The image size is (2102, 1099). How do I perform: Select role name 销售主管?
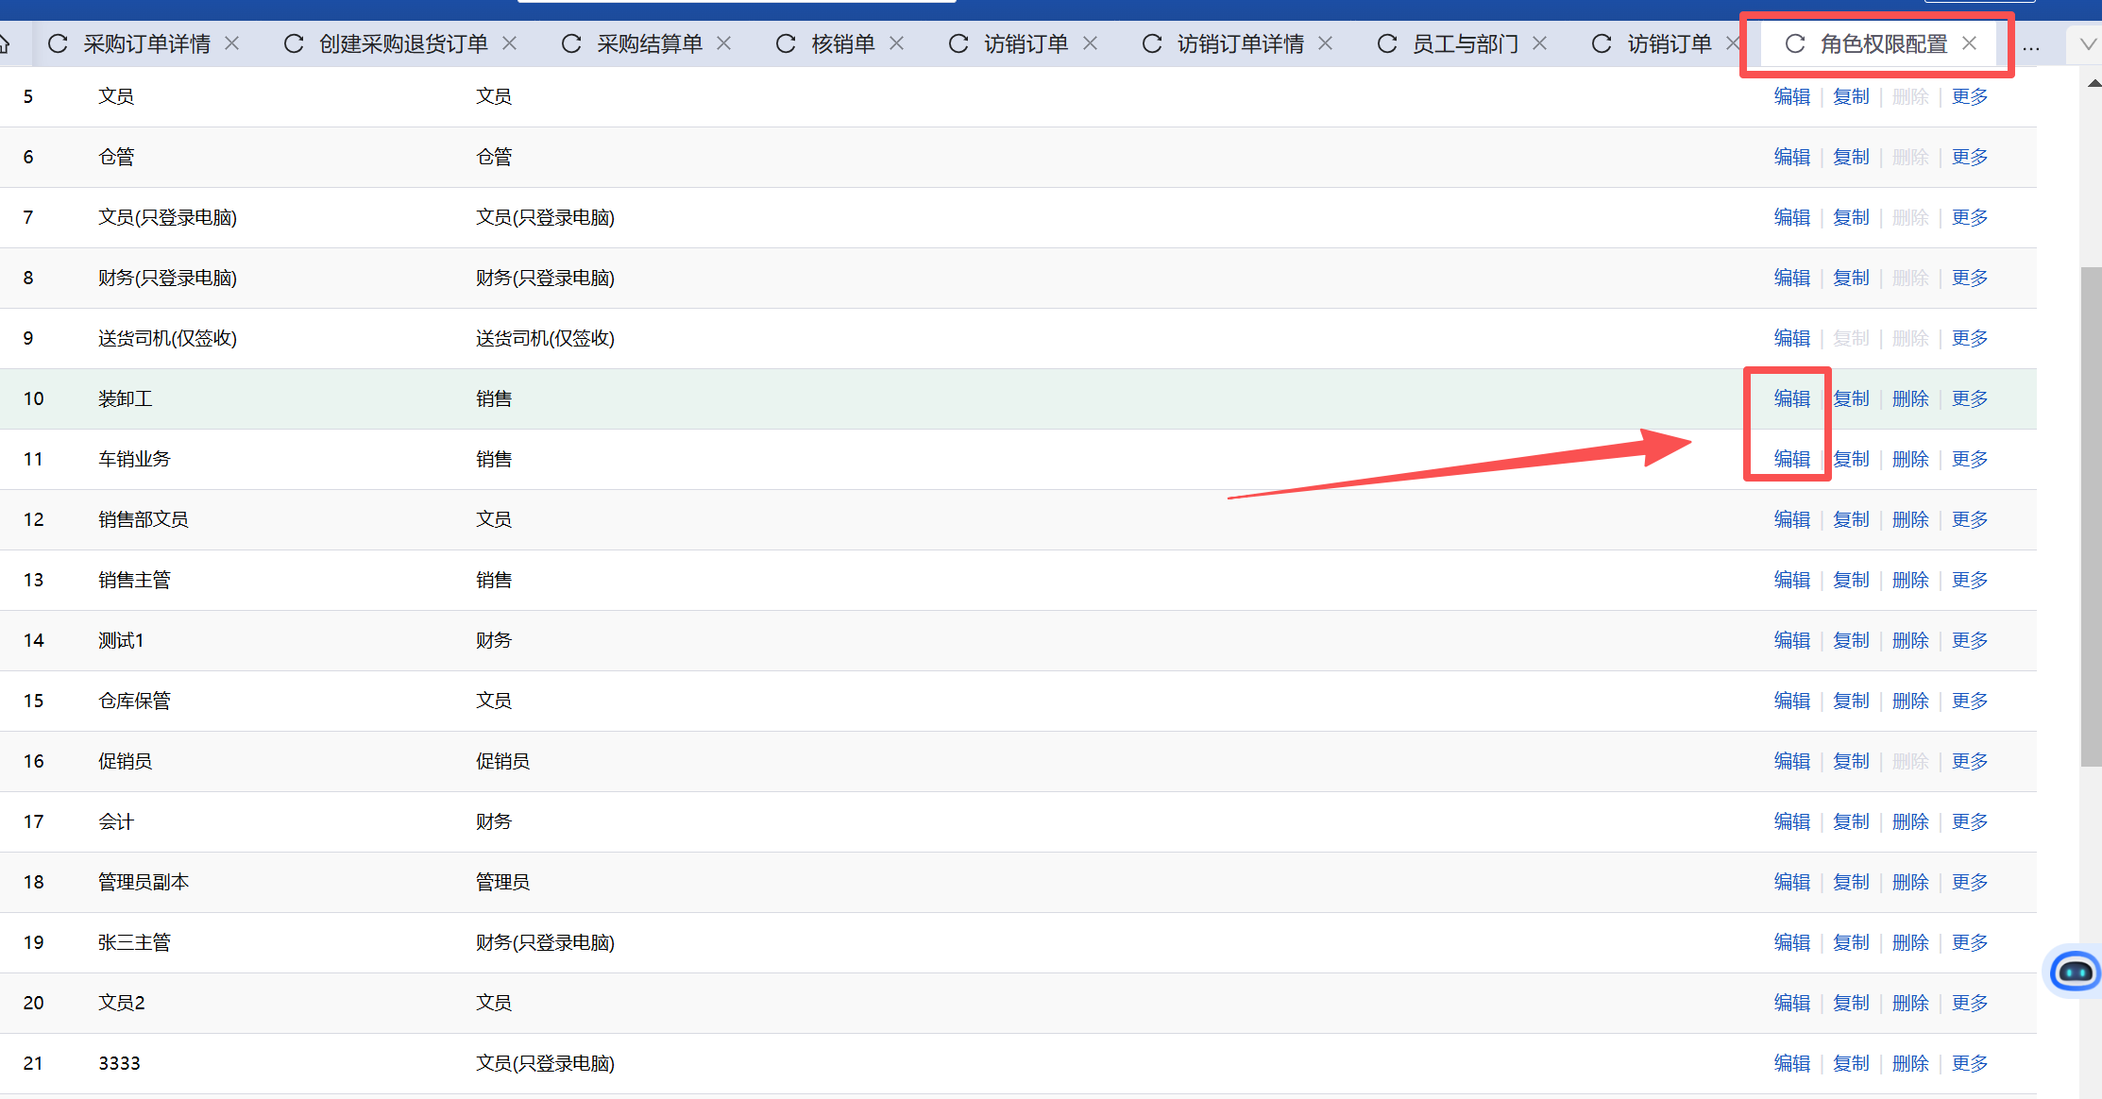click(x=134, y=580)
